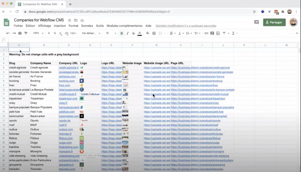The width and height of the screenshot is (301, 172).
Task: Click the Undo arrow in toolbar
Action: click(x=8, y=33)
